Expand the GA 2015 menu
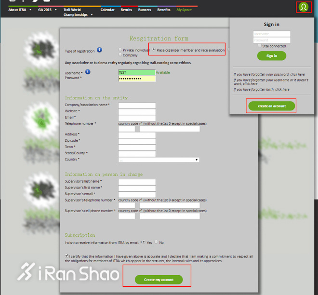 click(x=46, y=10)
